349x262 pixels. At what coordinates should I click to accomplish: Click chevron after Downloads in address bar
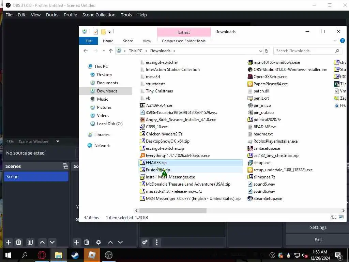click(x=174, y=51)
